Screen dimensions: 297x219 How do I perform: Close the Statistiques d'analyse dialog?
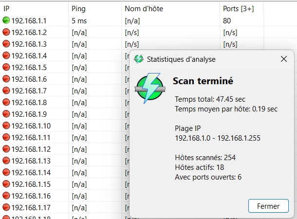pyautogui.click(x=284, y=59)
